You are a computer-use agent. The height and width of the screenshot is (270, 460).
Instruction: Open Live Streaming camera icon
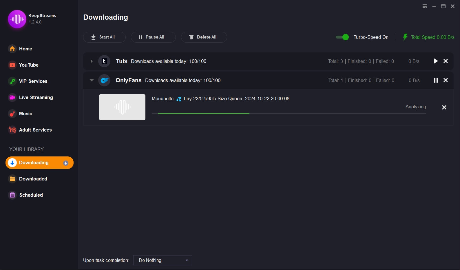click(x=12, y=97)
